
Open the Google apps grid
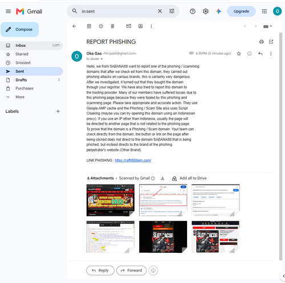(x=264, y=11)
